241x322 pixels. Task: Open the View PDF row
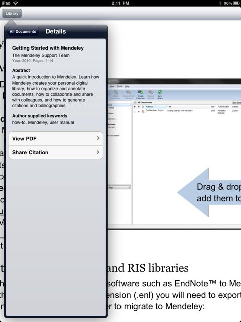[56, 139]
